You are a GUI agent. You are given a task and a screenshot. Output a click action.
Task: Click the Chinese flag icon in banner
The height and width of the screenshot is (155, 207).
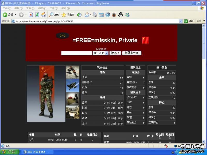[145, 40]
